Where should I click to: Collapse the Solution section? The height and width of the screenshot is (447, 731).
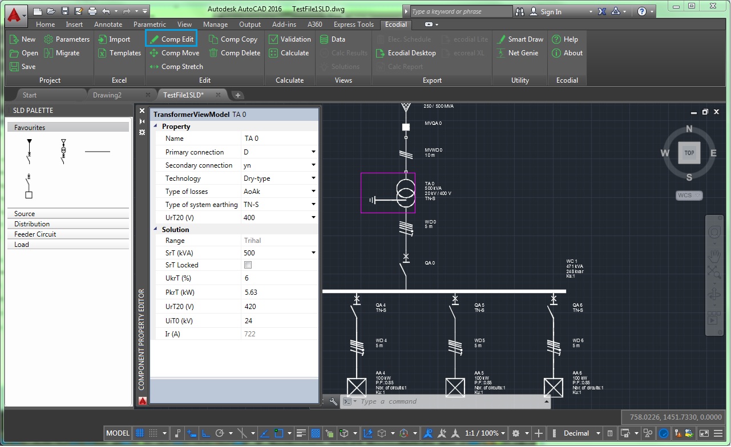point(155,229)
